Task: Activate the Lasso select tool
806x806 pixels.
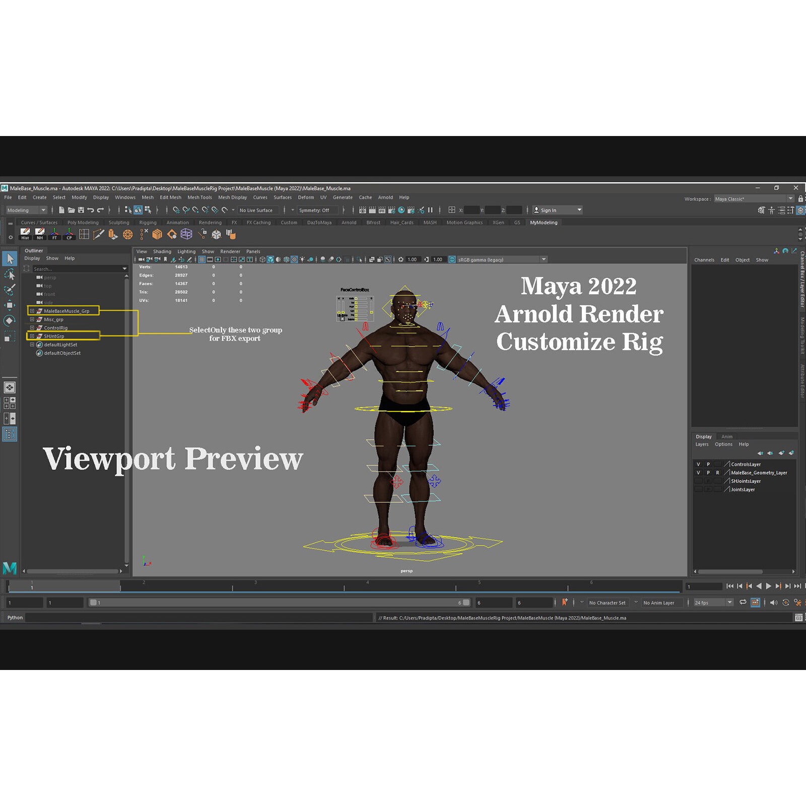Action: (10, 275)
